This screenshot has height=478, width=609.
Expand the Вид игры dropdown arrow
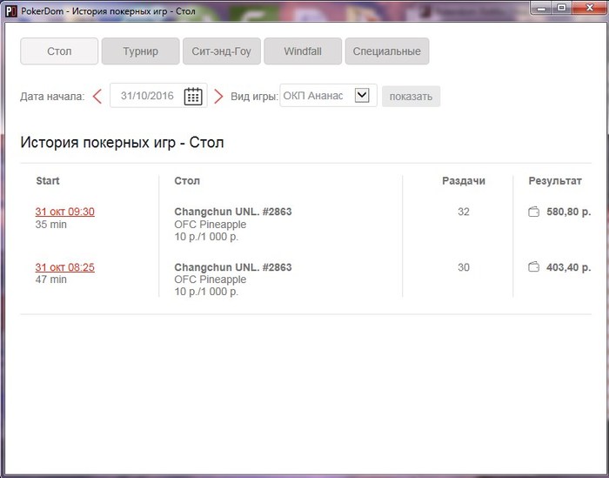click(362, 95)
